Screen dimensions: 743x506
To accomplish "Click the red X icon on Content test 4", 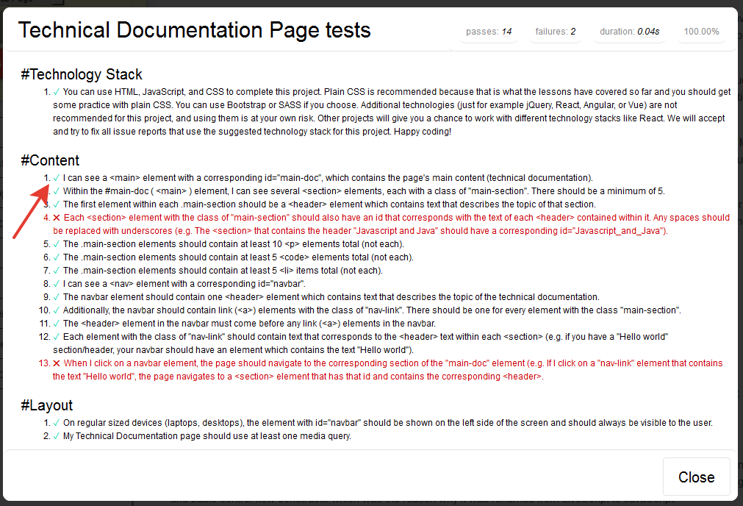I will click(56, 217).
